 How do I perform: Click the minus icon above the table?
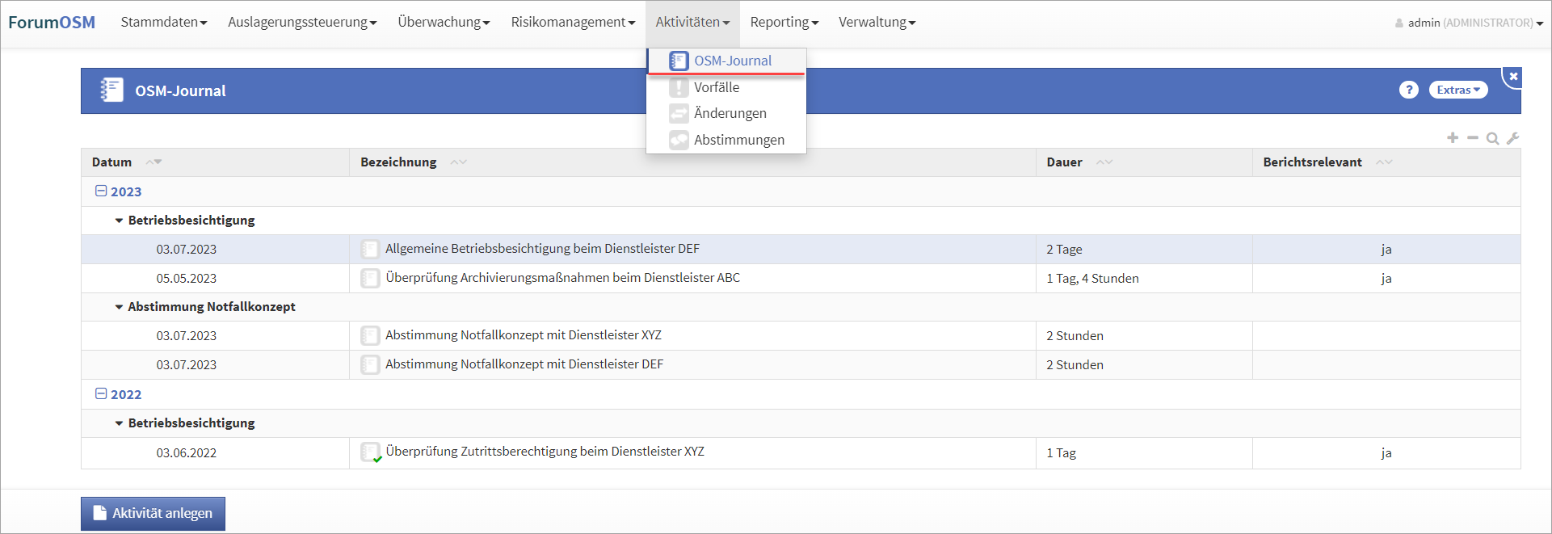pos(1472,138)
